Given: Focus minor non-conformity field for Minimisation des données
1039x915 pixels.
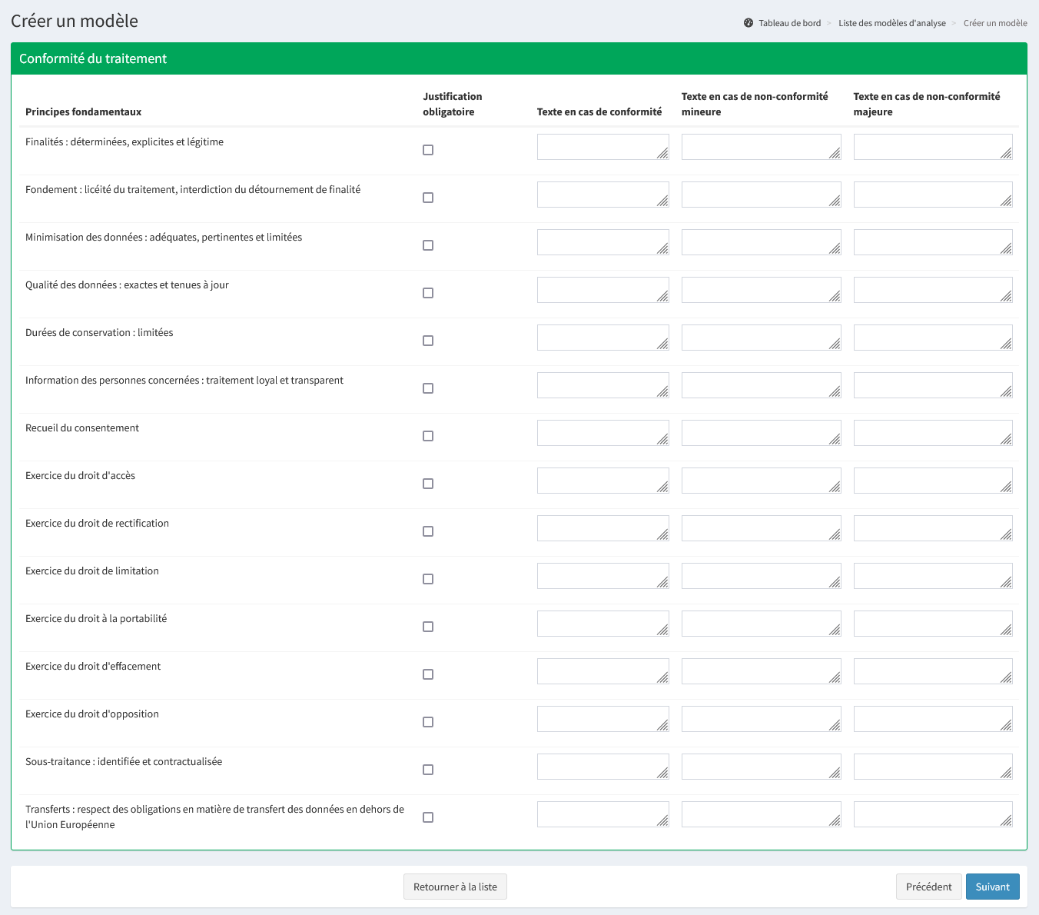Looking at the screenshot, I should [760, 242].
